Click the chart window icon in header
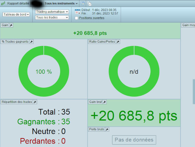Screen dimensions: 195x147 pos(83,3)
